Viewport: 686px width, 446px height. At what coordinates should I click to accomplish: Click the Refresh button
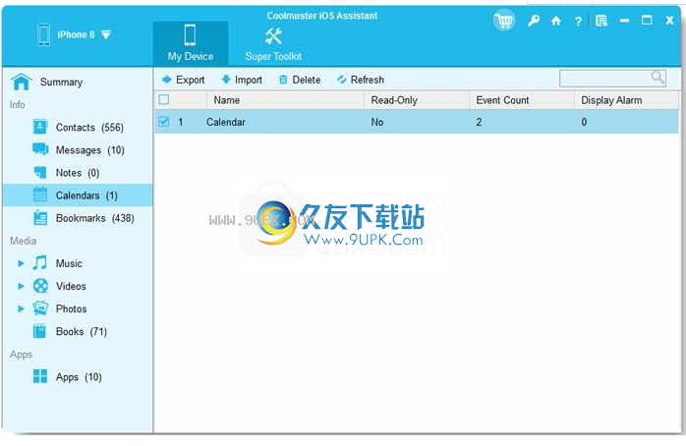361,80
